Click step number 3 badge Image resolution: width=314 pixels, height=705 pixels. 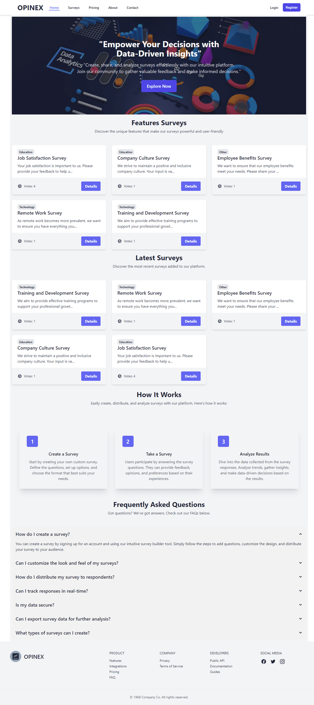[x=223, y=441]
